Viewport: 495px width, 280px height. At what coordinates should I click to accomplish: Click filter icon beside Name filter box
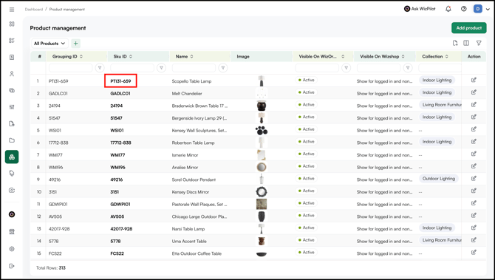pyautogui.click(x=223, y=67)
